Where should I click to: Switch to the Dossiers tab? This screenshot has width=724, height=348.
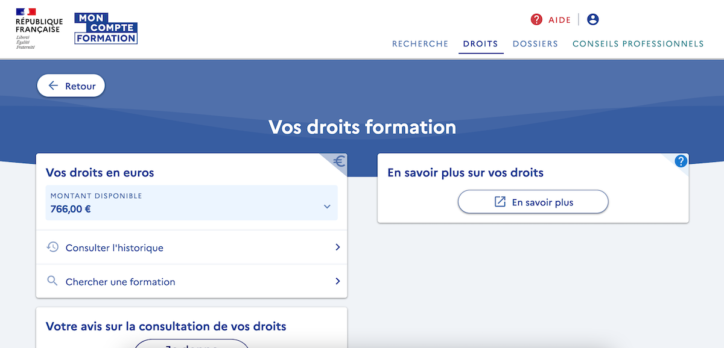tap(535, 44)
